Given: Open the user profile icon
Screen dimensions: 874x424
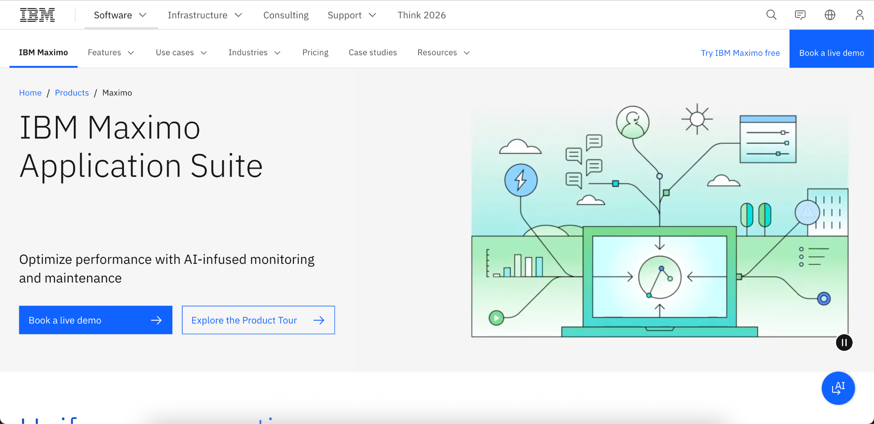Looking at the screenshot, I should pos(859,15).
